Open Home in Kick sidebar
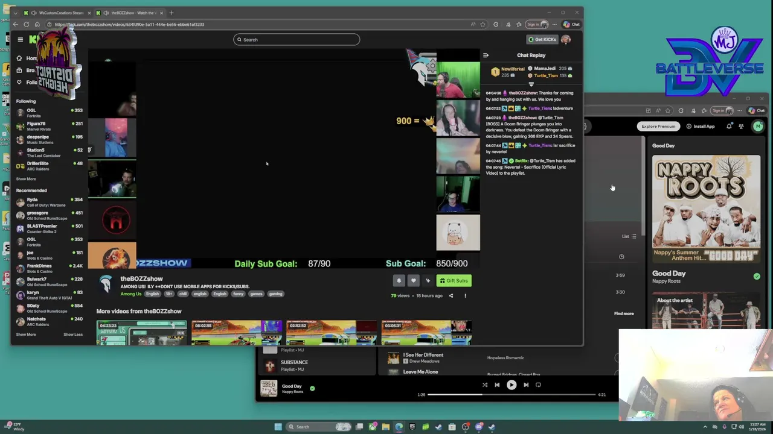Image resolution: width=773 pixels, height=434 pixels. [x=27, y=58]
